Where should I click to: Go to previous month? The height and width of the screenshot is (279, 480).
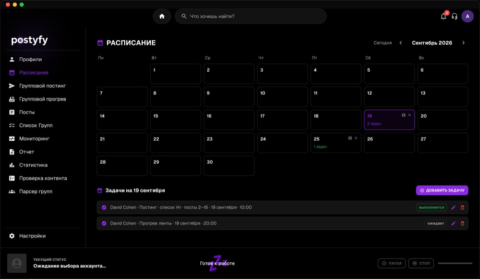[x=401, y=43]
